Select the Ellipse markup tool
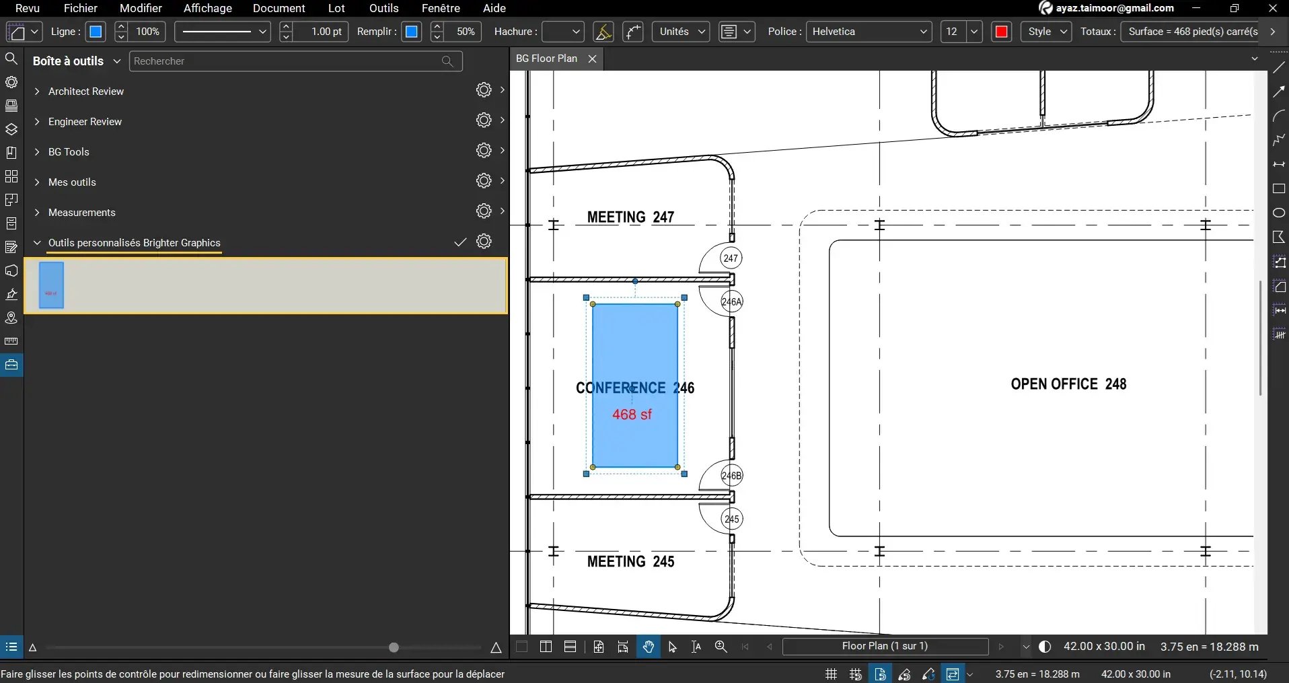 [1280, 213]
